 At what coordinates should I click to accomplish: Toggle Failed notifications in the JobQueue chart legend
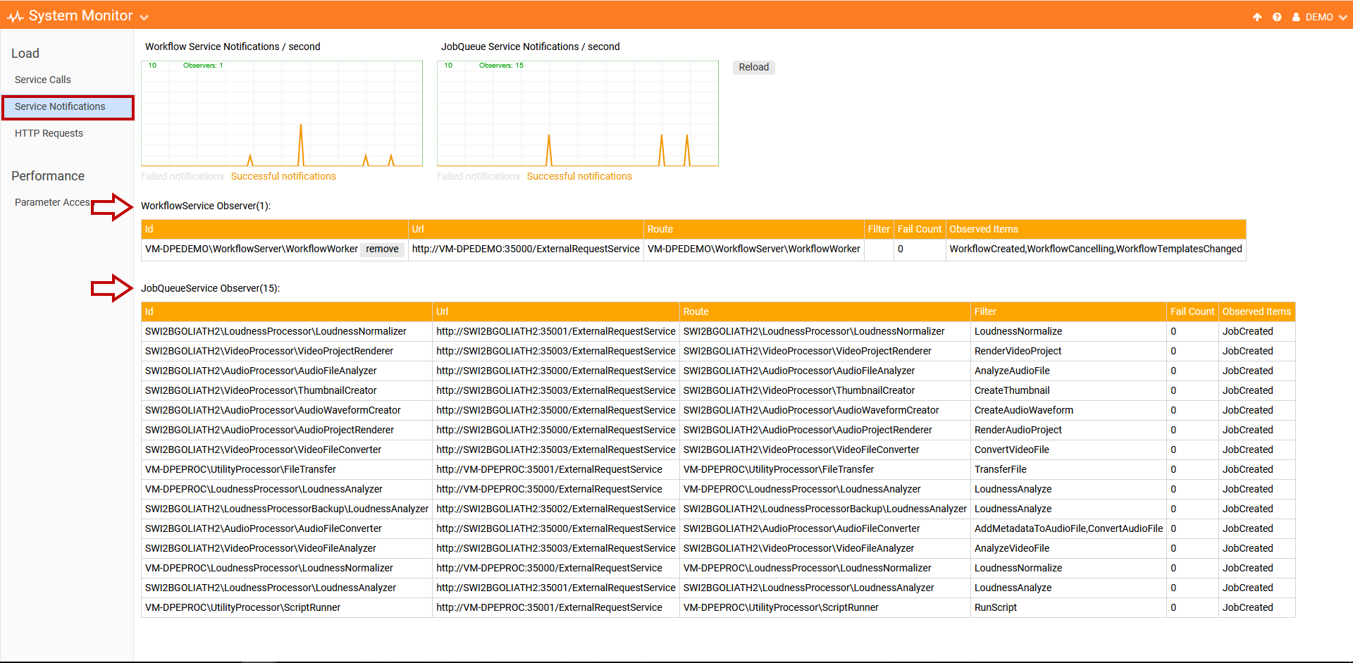(478, 176)
